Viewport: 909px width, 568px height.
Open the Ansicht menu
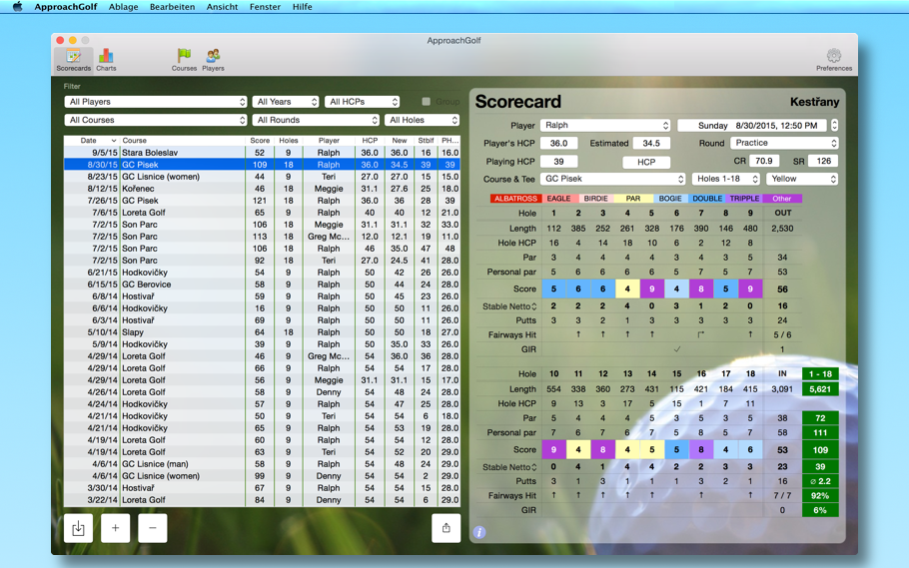222,7
